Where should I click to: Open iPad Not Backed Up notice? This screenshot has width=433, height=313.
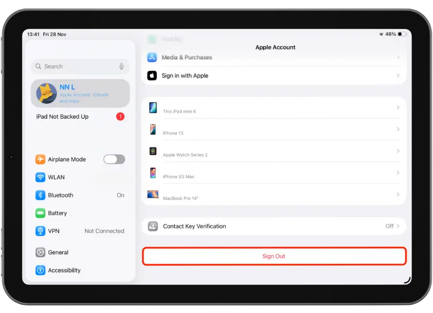pyautogui.click(x=63, y=117)
